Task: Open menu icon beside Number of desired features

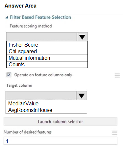Action: pos(115,133)
